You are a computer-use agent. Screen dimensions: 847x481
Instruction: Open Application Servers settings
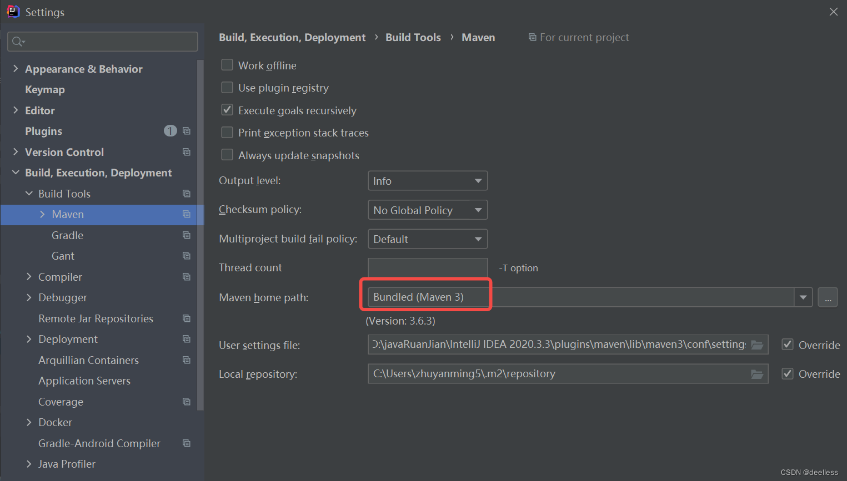point(84,381)
